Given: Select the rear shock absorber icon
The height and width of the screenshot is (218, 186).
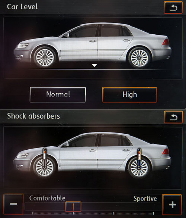Looking at the screenshot, I should point(139,159).
